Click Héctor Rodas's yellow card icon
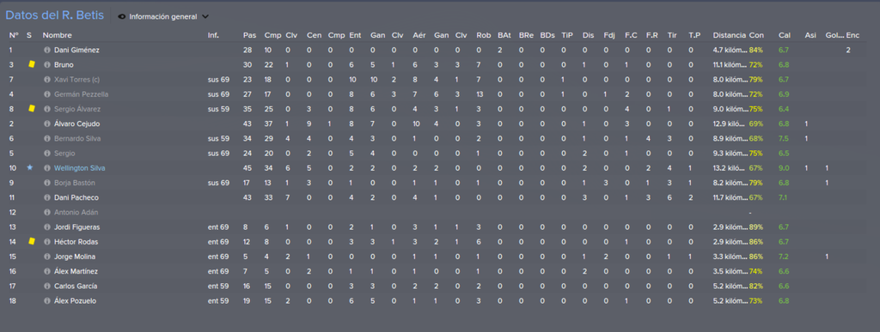880x332 pixels. pos(32,241)
